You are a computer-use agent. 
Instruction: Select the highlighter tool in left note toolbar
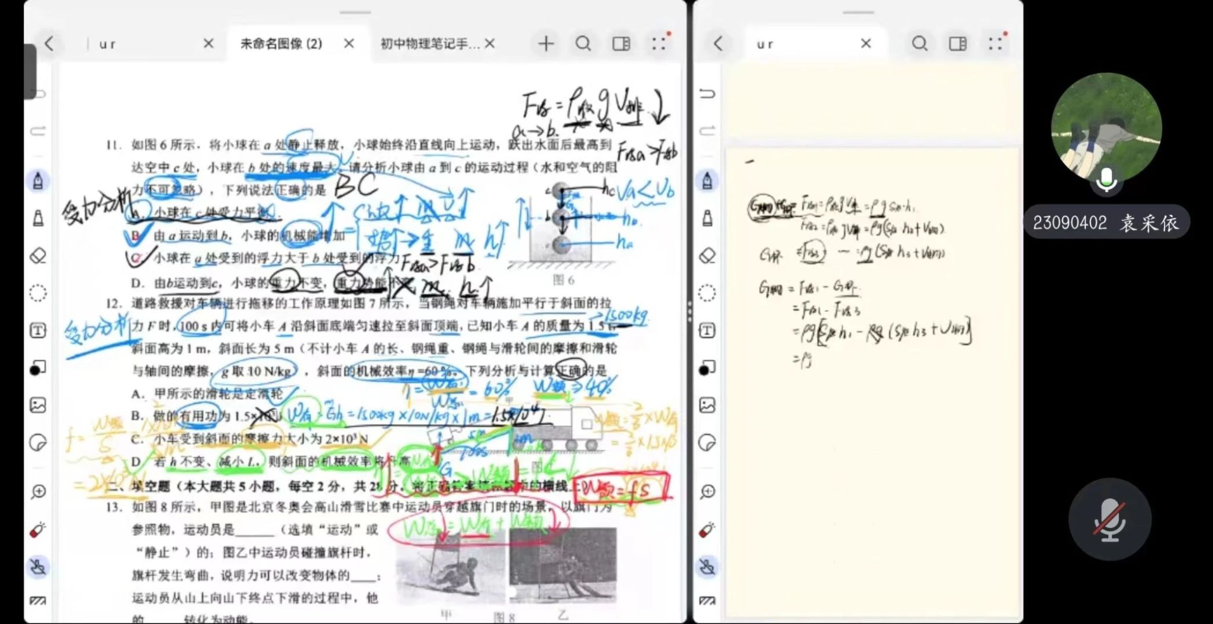coord(38,218)
